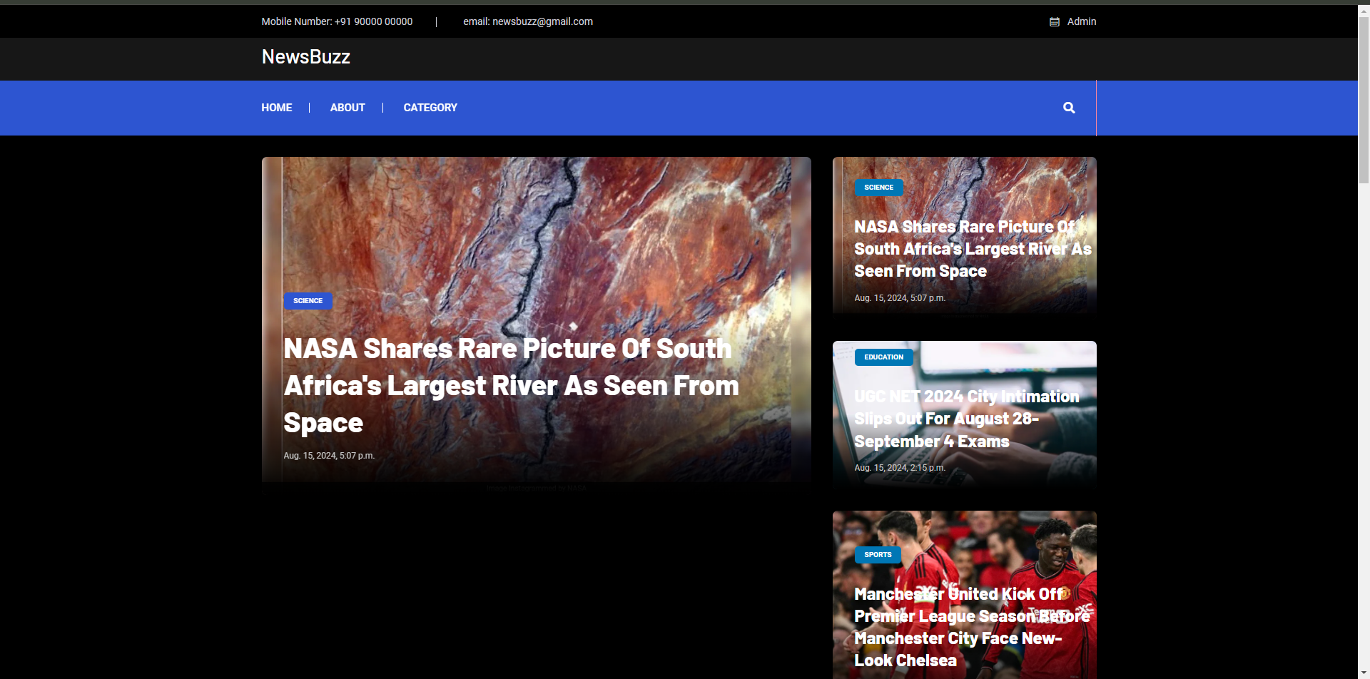Click the calendar icon beside Admin

[1054, 22]
